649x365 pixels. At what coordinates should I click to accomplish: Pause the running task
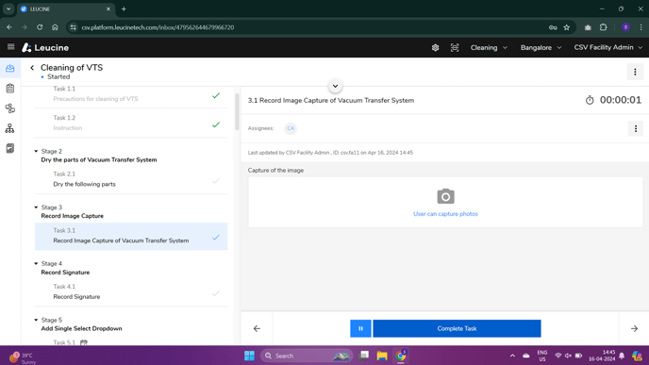click(360, 328)
